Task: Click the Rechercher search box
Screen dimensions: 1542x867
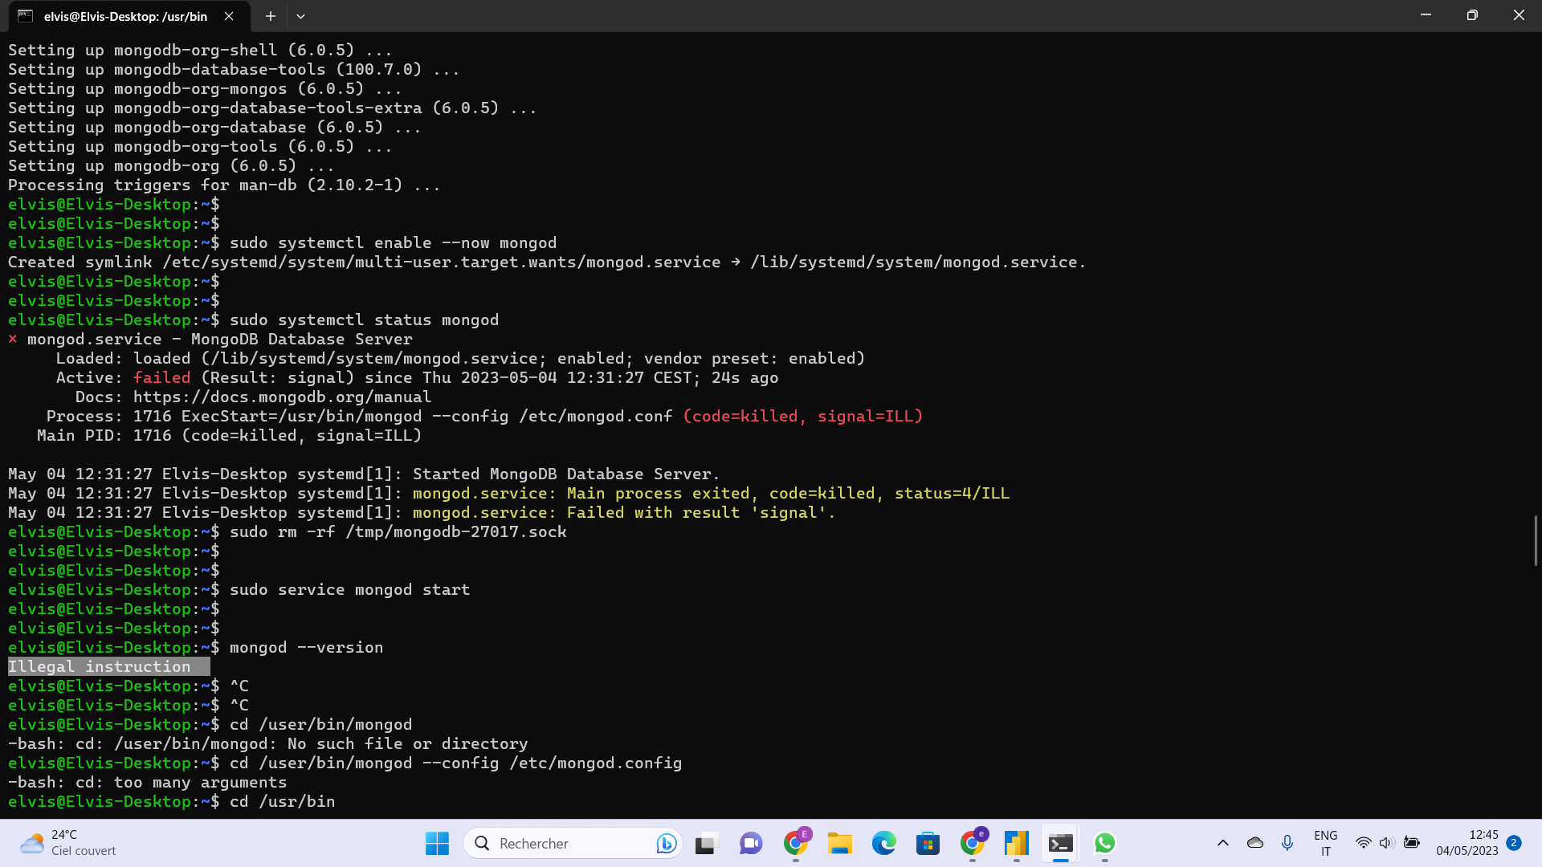Action: tap(562, 843)
